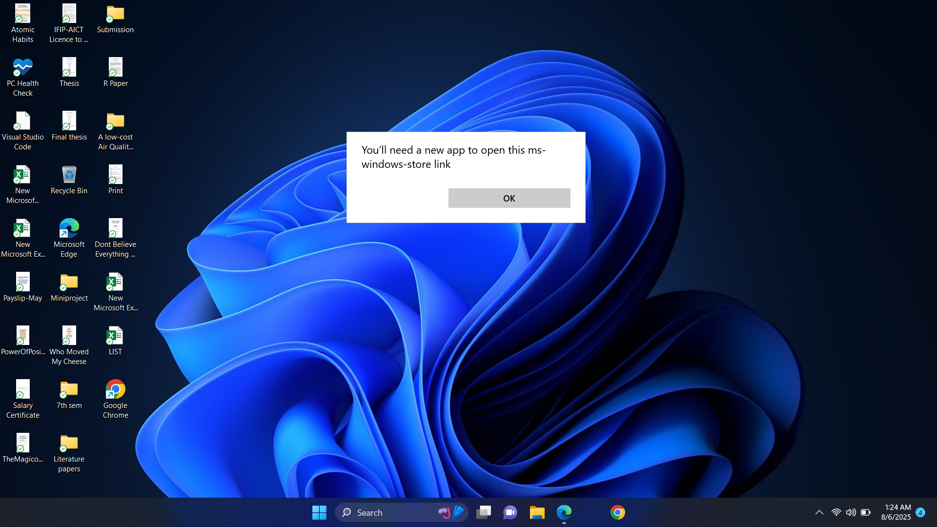The image size is (937, 527).
Task: Open the Payslip-May document
Action: [x=22, y=282]
